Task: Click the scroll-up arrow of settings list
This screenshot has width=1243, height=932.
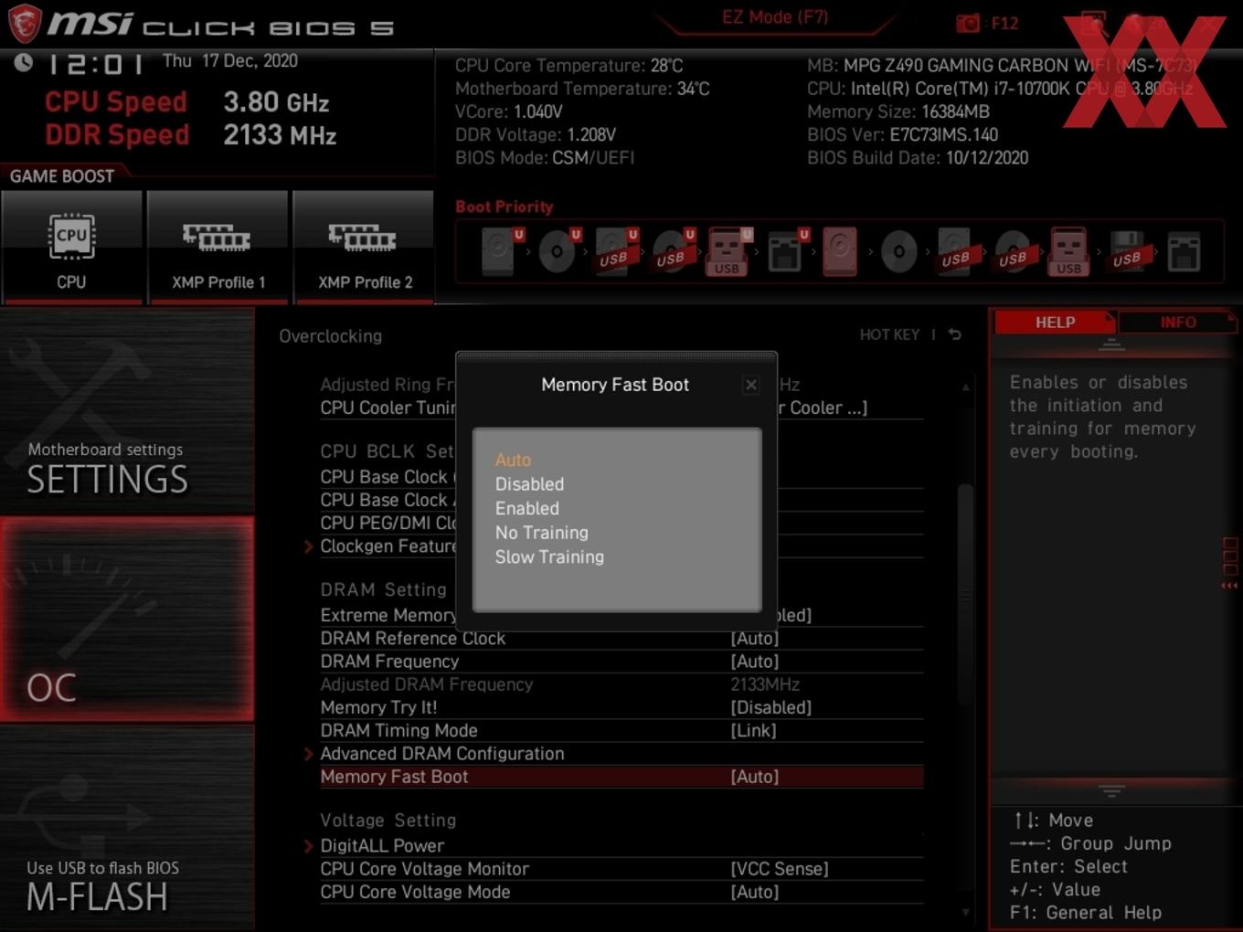Action: 965,387
